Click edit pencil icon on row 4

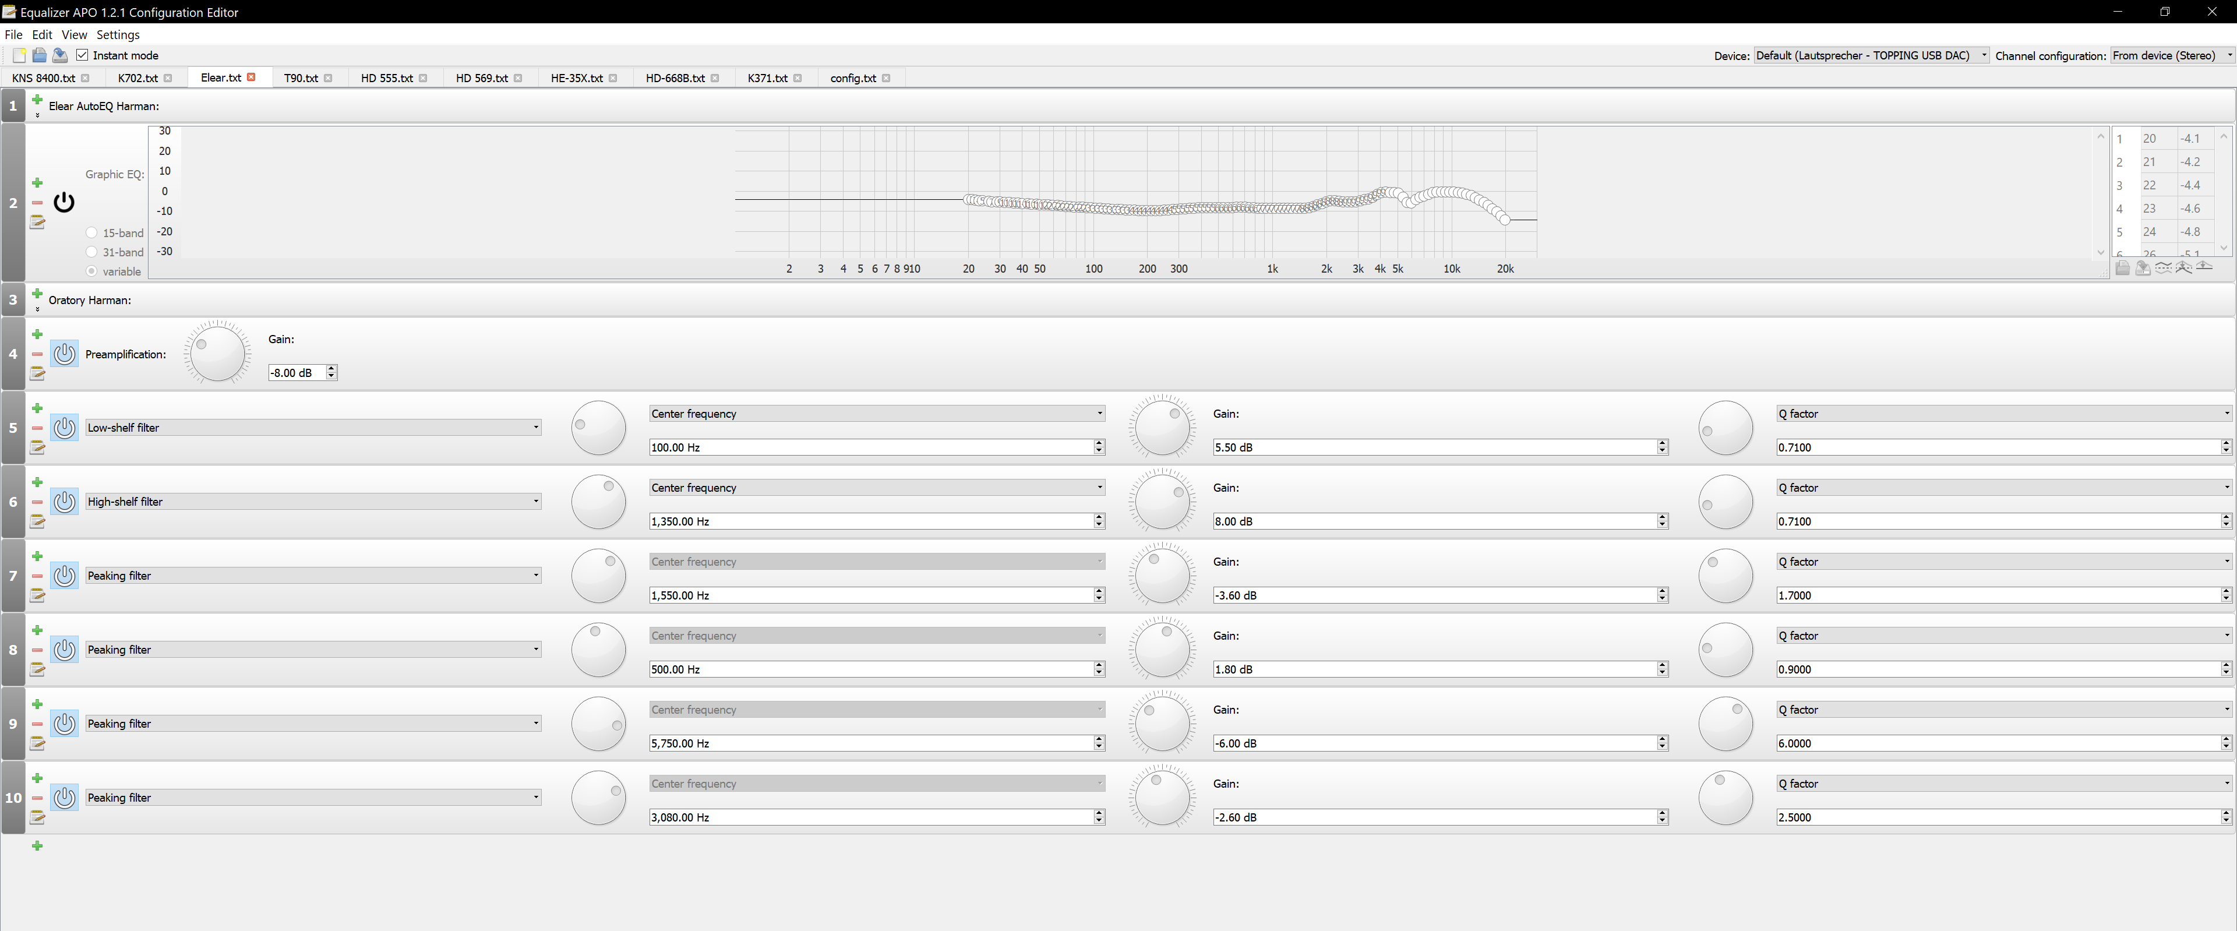pyautogui.click(x=37, y=373)
